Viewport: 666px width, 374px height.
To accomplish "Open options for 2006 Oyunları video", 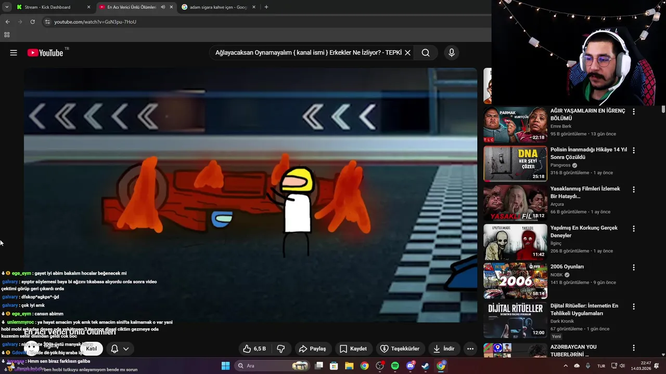I will click(633, 268).
